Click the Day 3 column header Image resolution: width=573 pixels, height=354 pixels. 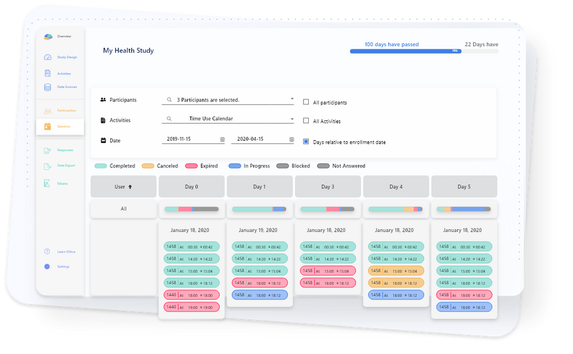(x=327, y=187)
